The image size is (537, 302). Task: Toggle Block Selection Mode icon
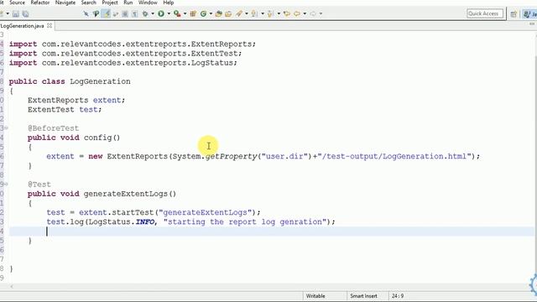tap(125, 13)
